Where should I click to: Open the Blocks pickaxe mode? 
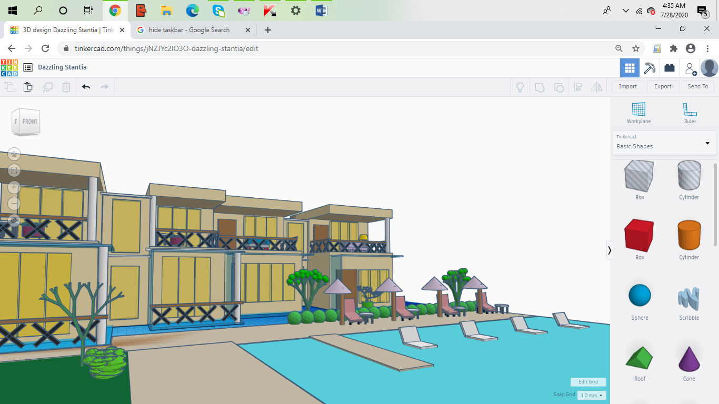[650, 68]
